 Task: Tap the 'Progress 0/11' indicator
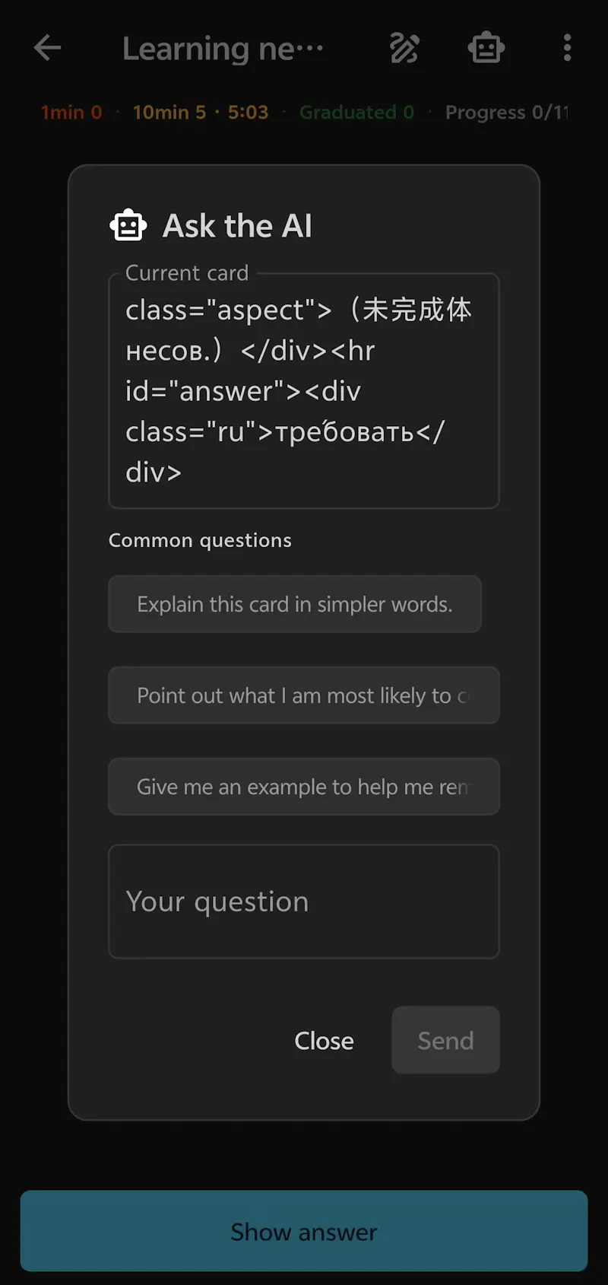coord(507,113)
